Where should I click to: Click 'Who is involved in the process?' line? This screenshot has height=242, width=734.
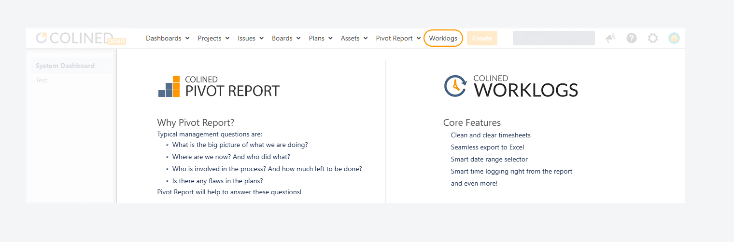[x=267, y=169]
